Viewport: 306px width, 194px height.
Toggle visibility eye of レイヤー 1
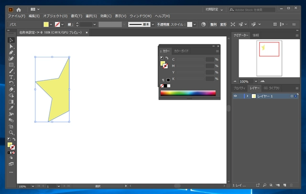pos(235,96)
